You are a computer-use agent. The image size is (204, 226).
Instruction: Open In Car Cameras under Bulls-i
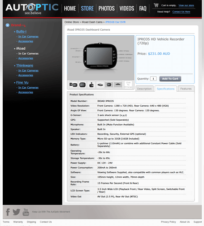[x=29, y=37]
